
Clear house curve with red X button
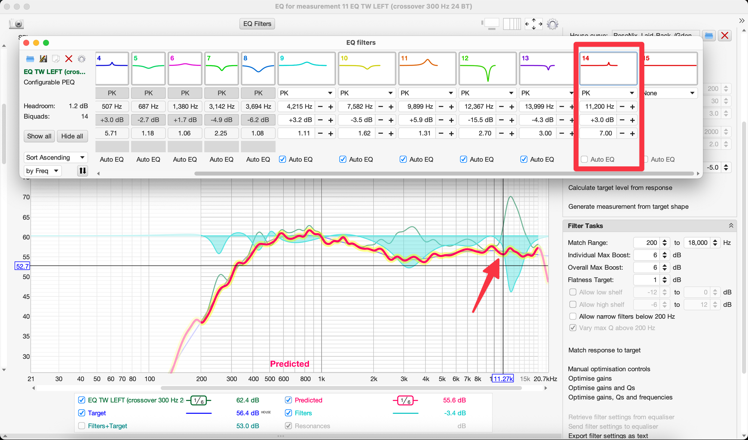tap(724, 36)
